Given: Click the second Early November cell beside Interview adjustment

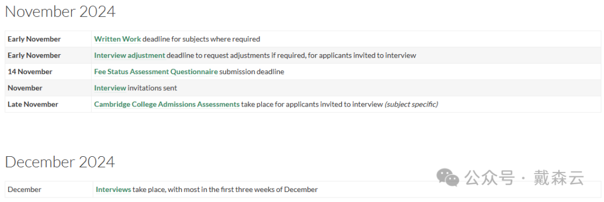Looking at the screenshot, I should coord(48,55).
